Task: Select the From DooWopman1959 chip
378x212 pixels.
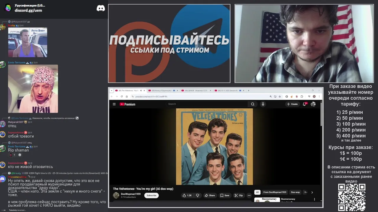Action: pyautogui.click(x=275, y=192)
